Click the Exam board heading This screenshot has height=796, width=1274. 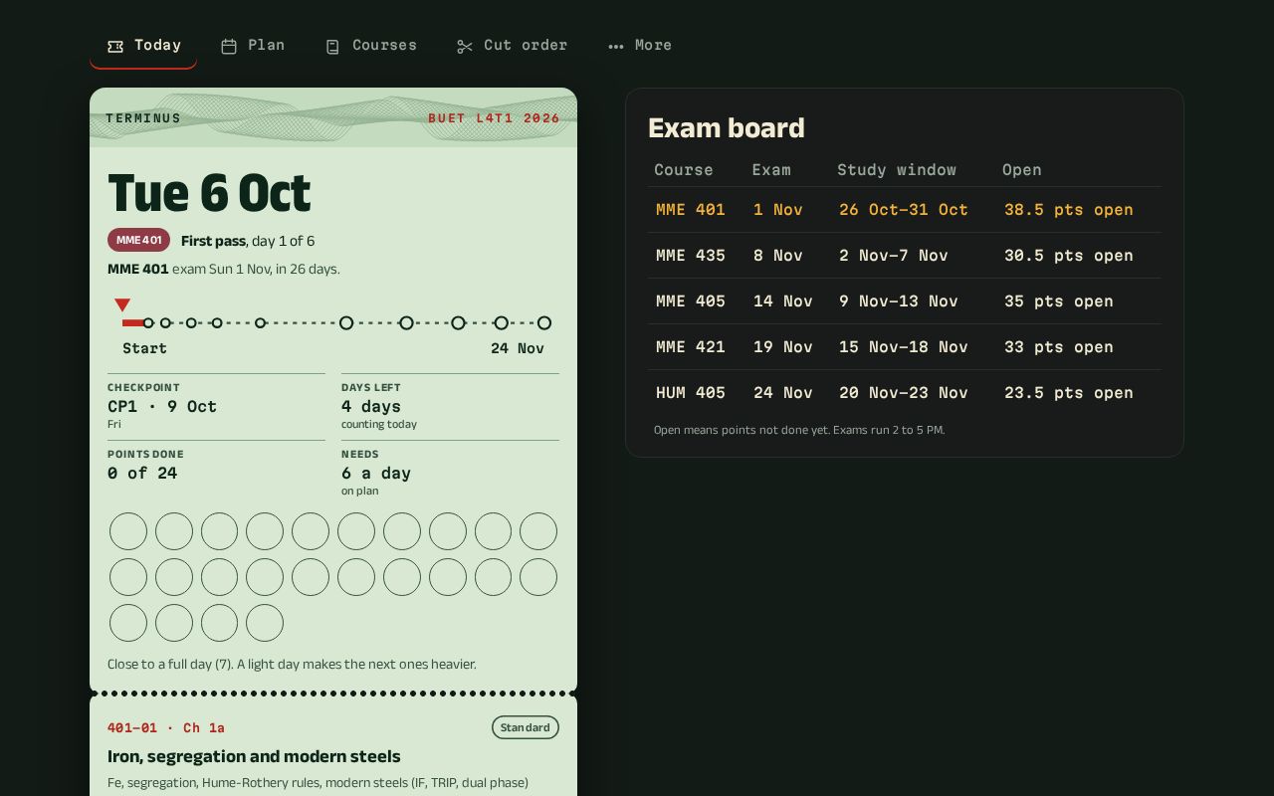coord(727,128)
